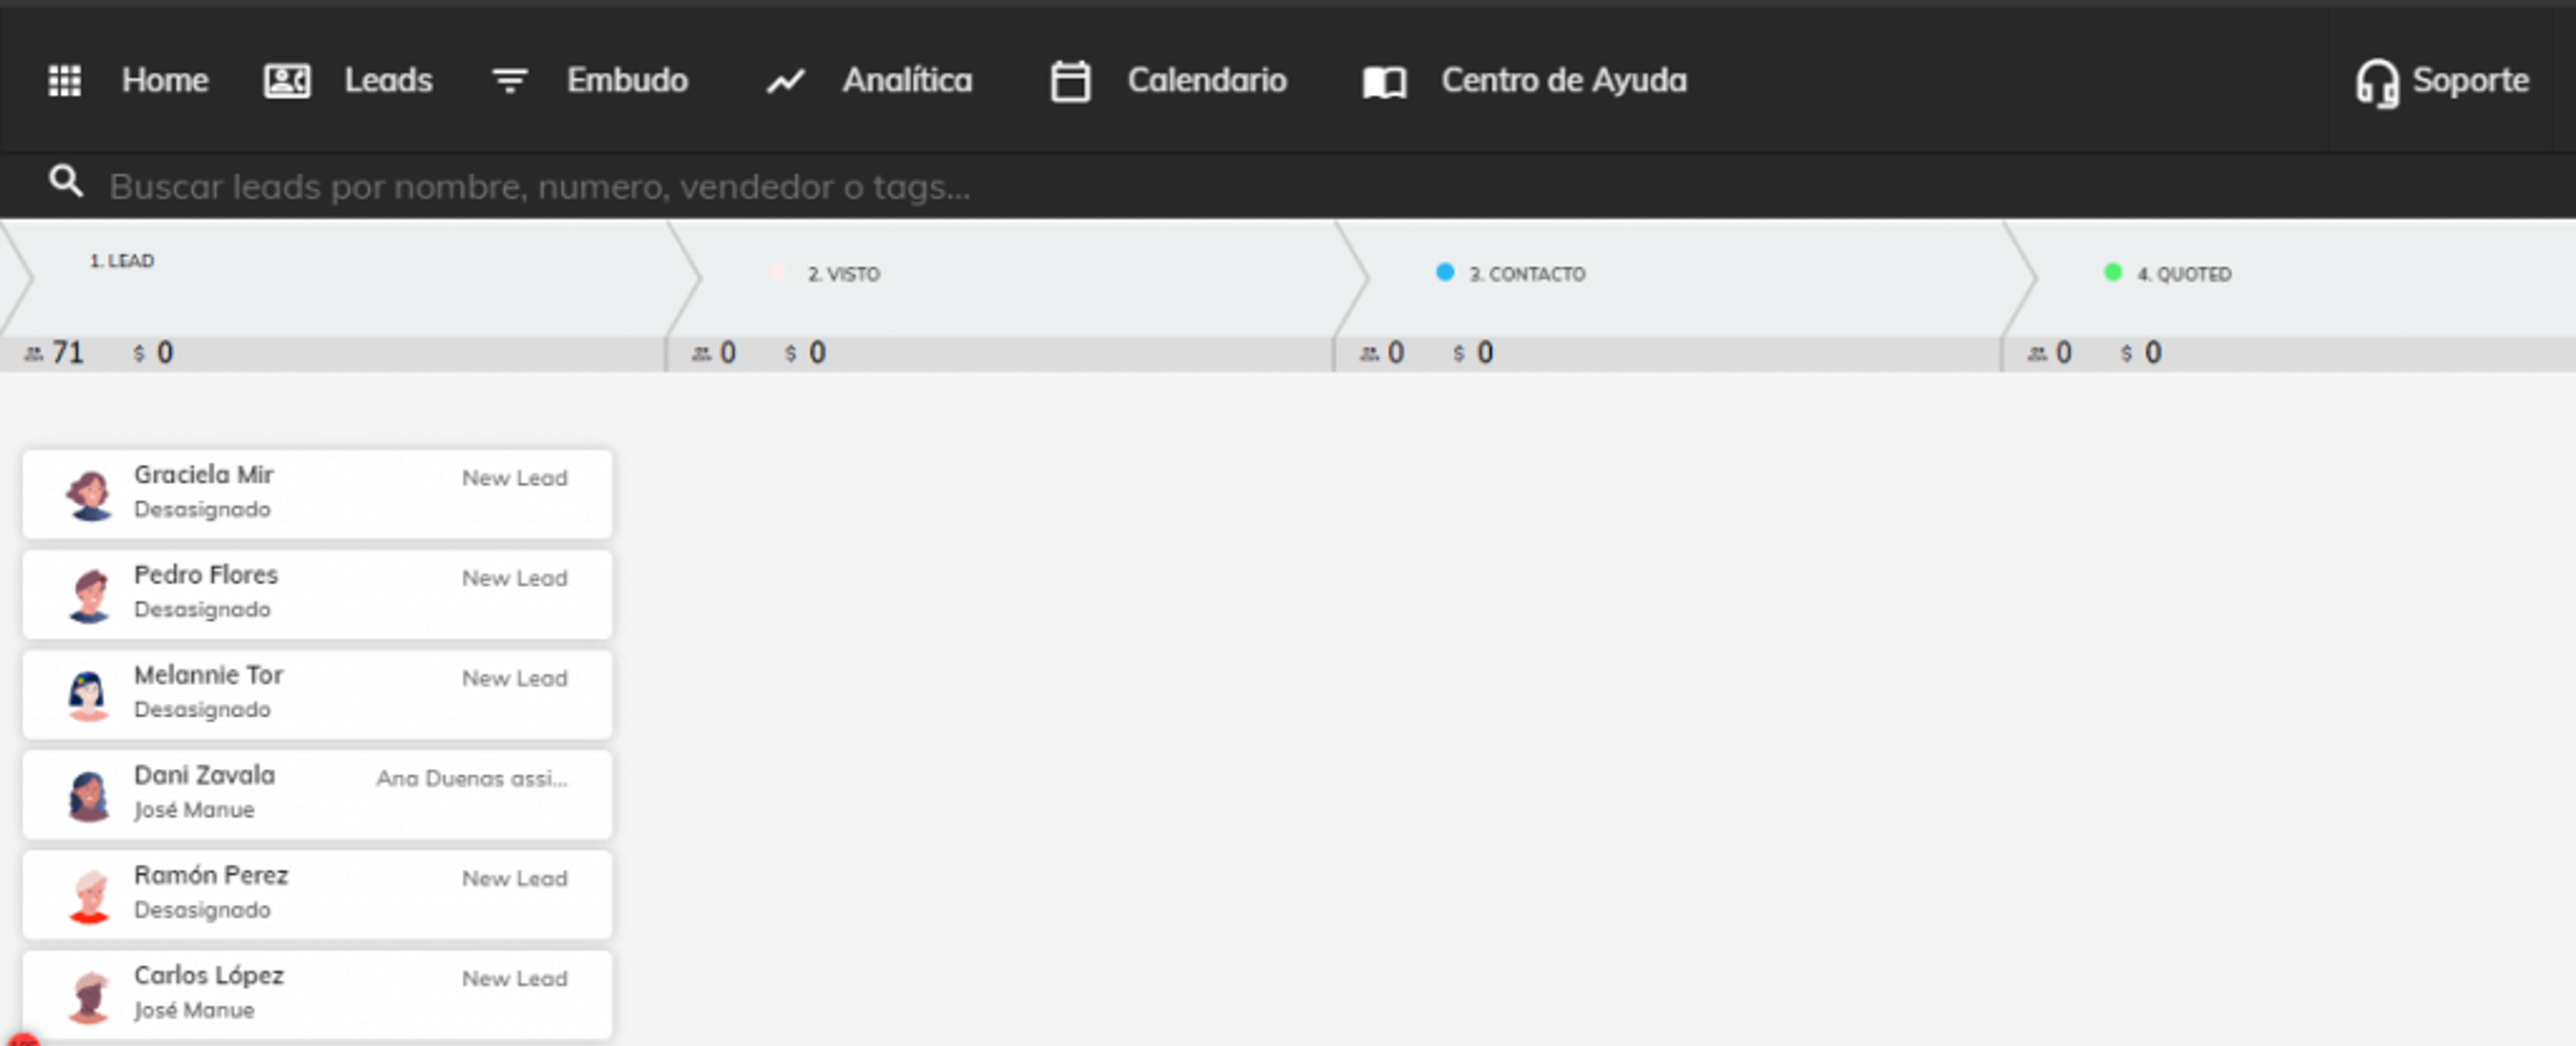Viewport: 2576px width, 1046px height.
Task: Click Pedro Flores avatar thumbnail
Action: point(89,595)
